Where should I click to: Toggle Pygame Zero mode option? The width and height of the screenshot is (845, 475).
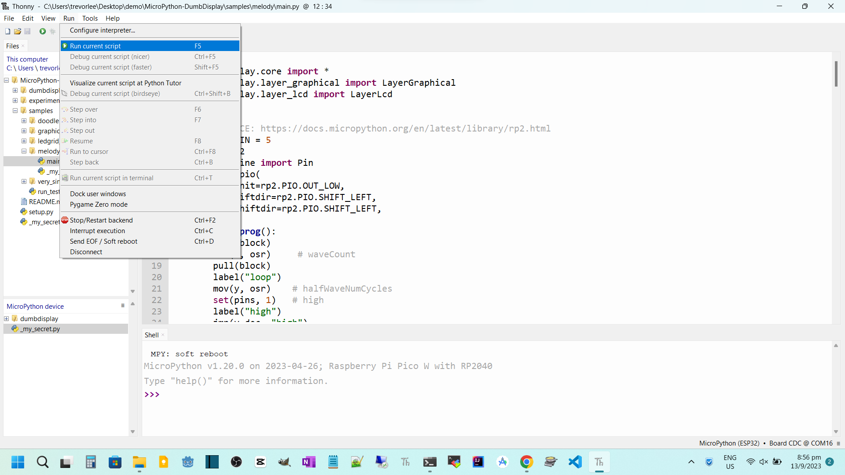pyautogui.click(x=99, y=204)
